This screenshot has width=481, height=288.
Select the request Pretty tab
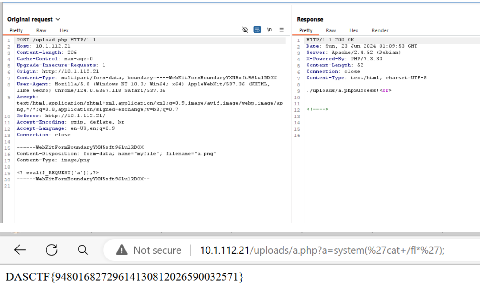[x=16, y=30]
